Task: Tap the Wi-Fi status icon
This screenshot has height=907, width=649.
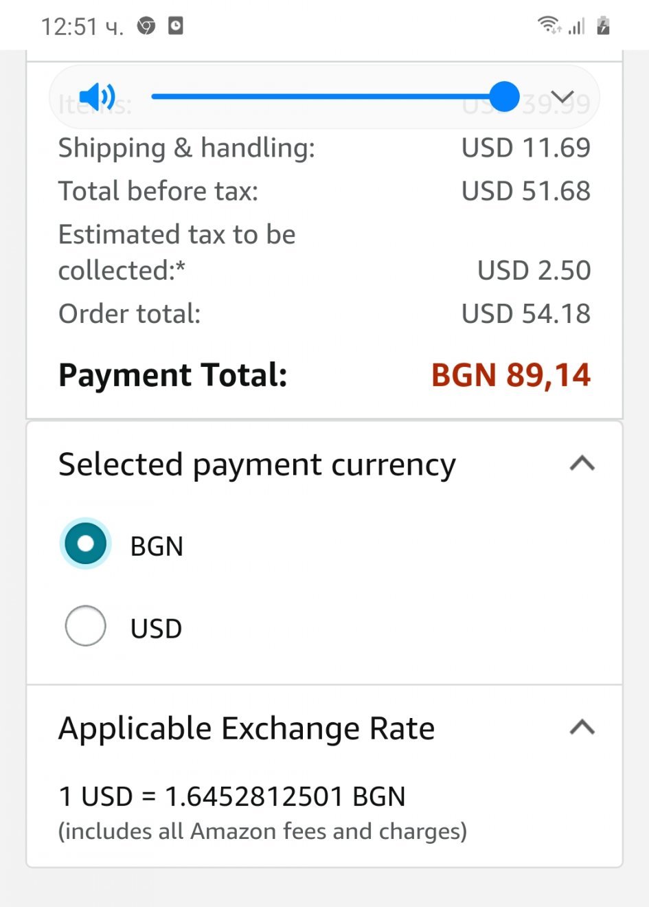Action: (549, 25)
